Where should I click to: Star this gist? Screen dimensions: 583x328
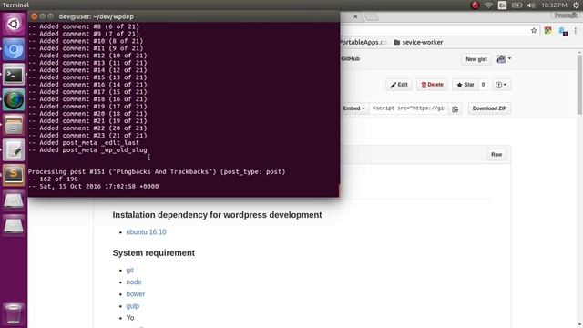pyautogui.click(x=465, y=85)
